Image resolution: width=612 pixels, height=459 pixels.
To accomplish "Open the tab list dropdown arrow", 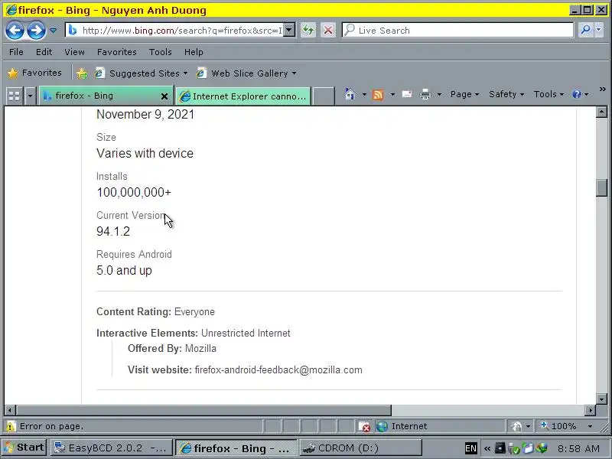I will click(30, 96).
